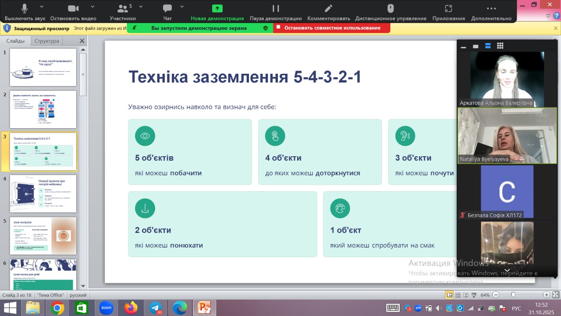Pause the screen sharing demonstration
The image size is (561, 316).
pyautogui.click(x=275, y=9)
